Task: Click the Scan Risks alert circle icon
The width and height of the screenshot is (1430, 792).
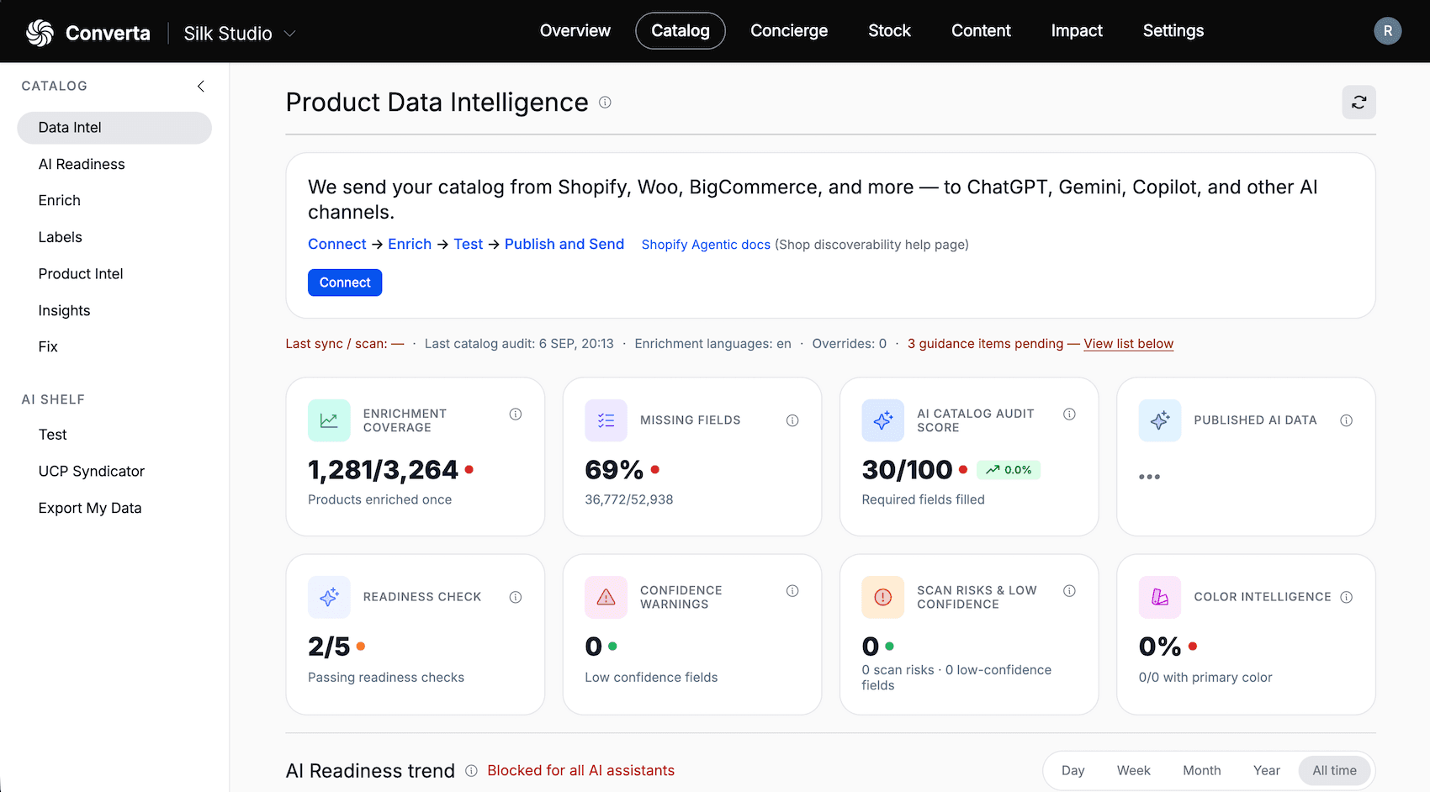Action: click(x=882, y=597)
